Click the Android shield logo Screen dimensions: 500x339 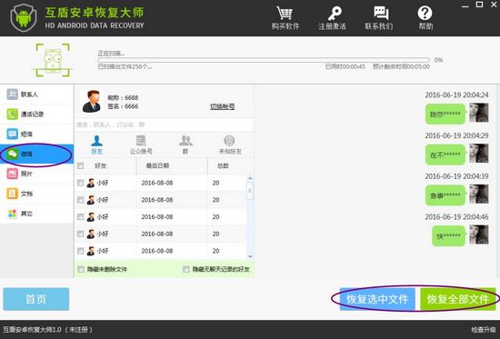tap(24, 18)
